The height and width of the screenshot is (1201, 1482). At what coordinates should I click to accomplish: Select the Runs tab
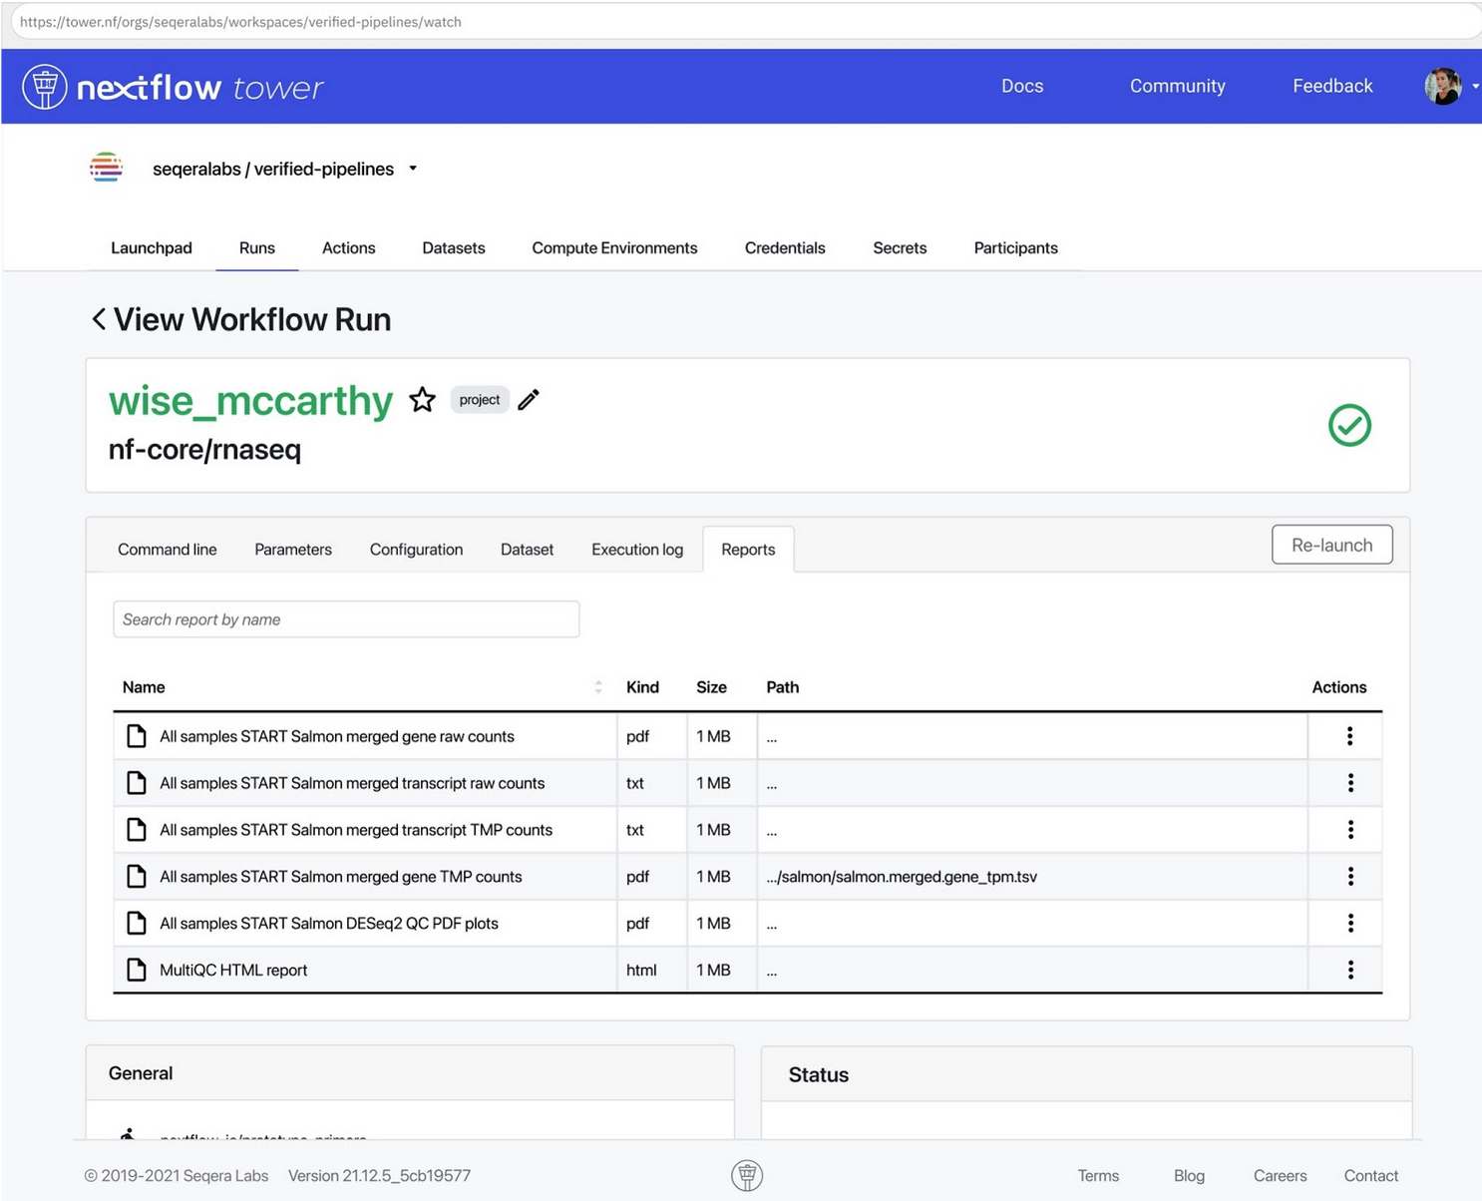tap(257, 248)
